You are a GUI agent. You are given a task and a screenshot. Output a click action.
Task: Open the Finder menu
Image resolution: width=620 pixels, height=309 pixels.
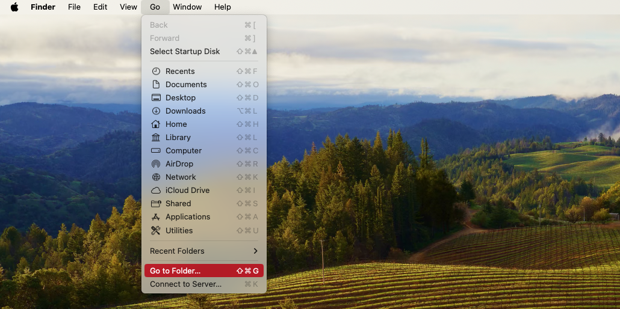coord(43,7)
